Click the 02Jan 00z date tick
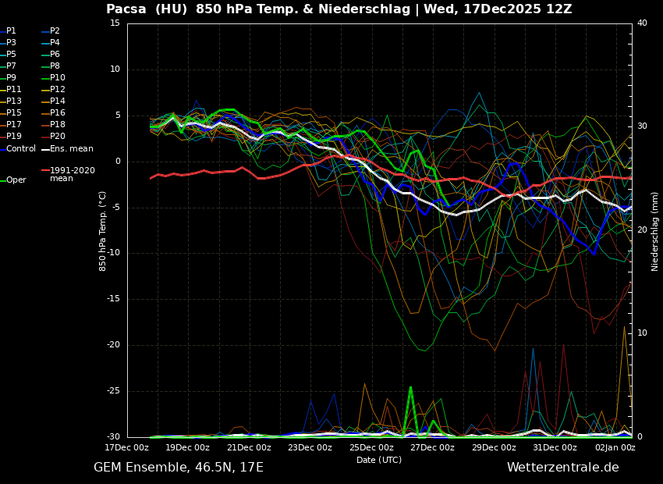The height and width of the screenshot is (484, 663). click(615, 448)
